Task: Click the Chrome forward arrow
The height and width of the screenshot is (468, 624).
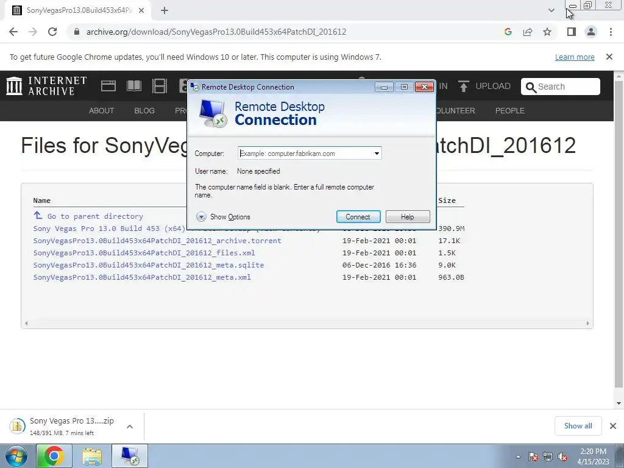Action: tap(33, 32)
